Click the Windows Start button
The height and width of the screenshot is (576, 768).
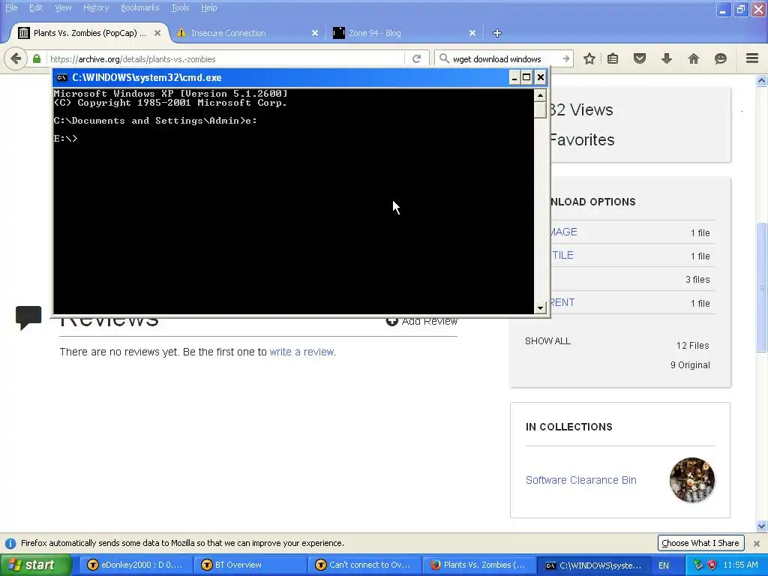pos(35,565)
